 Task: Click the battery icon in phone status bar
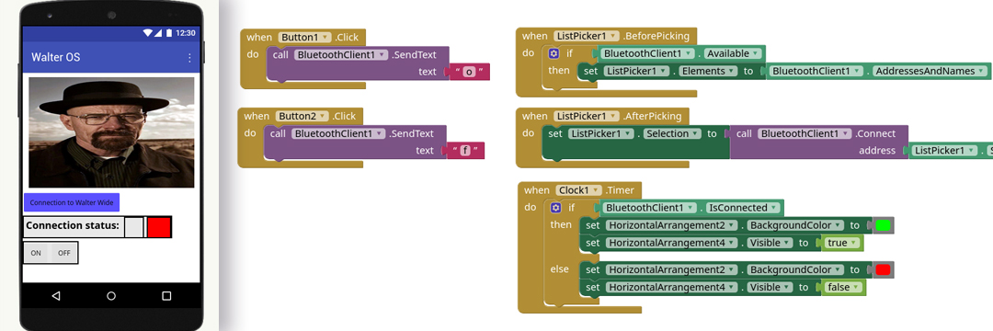[169, 32]
